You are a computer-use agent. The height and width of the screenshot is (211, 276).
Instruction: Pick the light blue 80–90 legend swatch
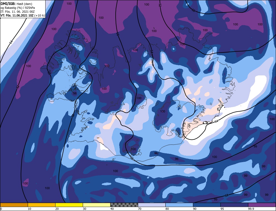179,205
